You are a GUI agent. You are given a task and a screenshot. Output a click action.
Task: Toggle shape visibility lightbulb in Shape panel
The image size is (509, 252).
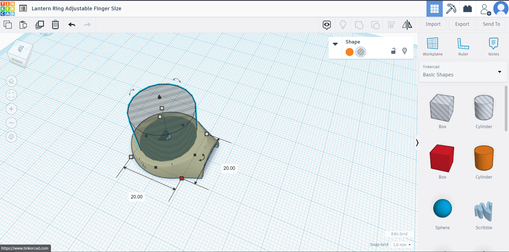click(404, 51)
